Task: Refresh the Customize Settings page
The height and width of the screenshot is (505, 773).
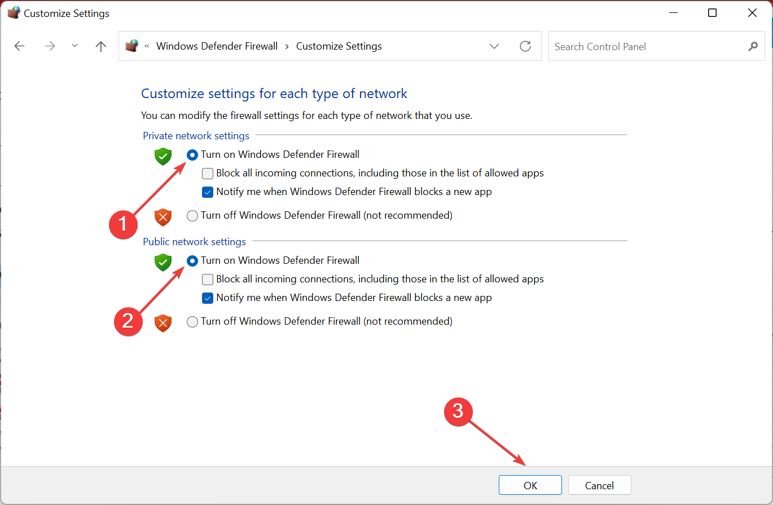Action: (x=525, y=46)
